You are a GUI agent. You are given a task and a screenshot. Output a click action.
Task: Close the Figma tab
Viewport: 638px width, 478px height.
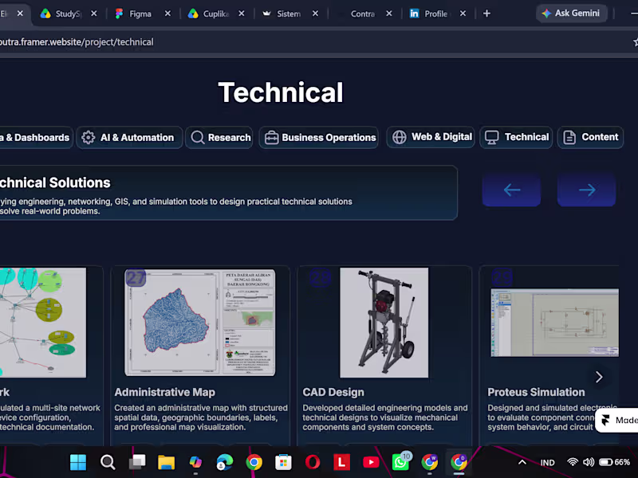pyautogui.click(x=167, y=14)
